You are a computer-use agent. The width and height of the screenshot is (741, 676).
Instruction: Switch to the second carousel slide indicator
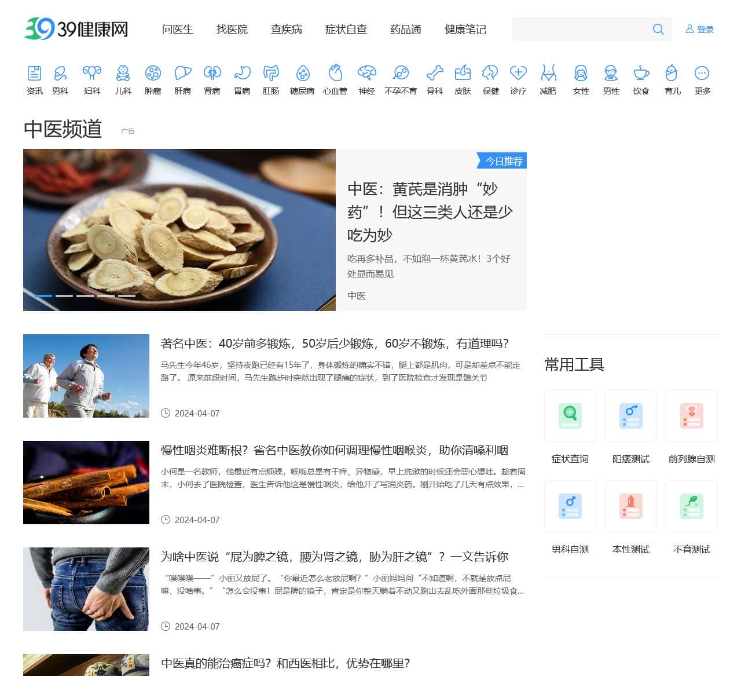tap(64, 296)
